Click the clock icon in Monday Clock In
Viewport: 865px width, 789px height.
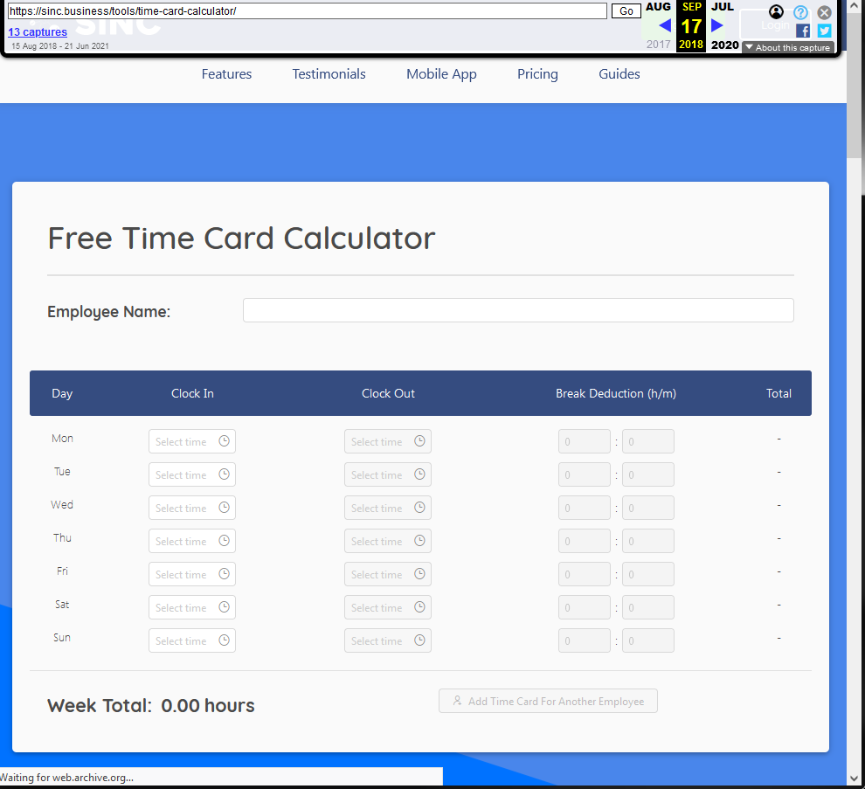click(x=224, y=441)
